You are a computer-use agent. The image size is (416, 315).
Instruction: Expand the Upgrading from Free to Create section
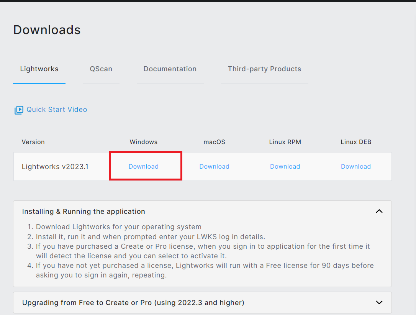coord(379,302)
